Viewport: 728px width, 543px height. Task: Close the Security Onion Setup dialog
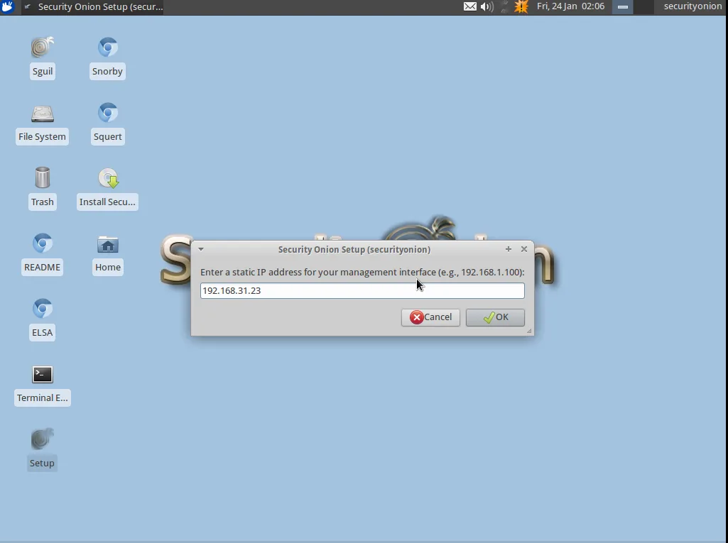pos(524,249)
